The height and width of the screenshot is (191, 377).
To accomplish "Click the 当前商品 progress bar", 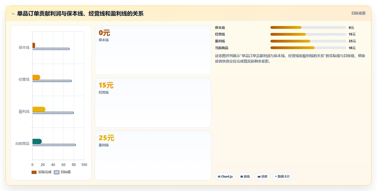I will coord(308,48).
